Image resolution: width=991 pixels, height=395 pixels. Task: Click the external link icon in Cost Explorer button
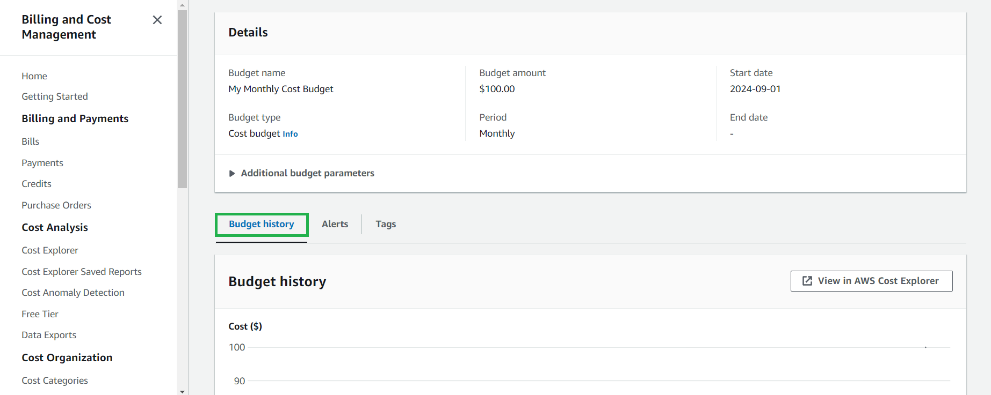[x=807, y=281]
